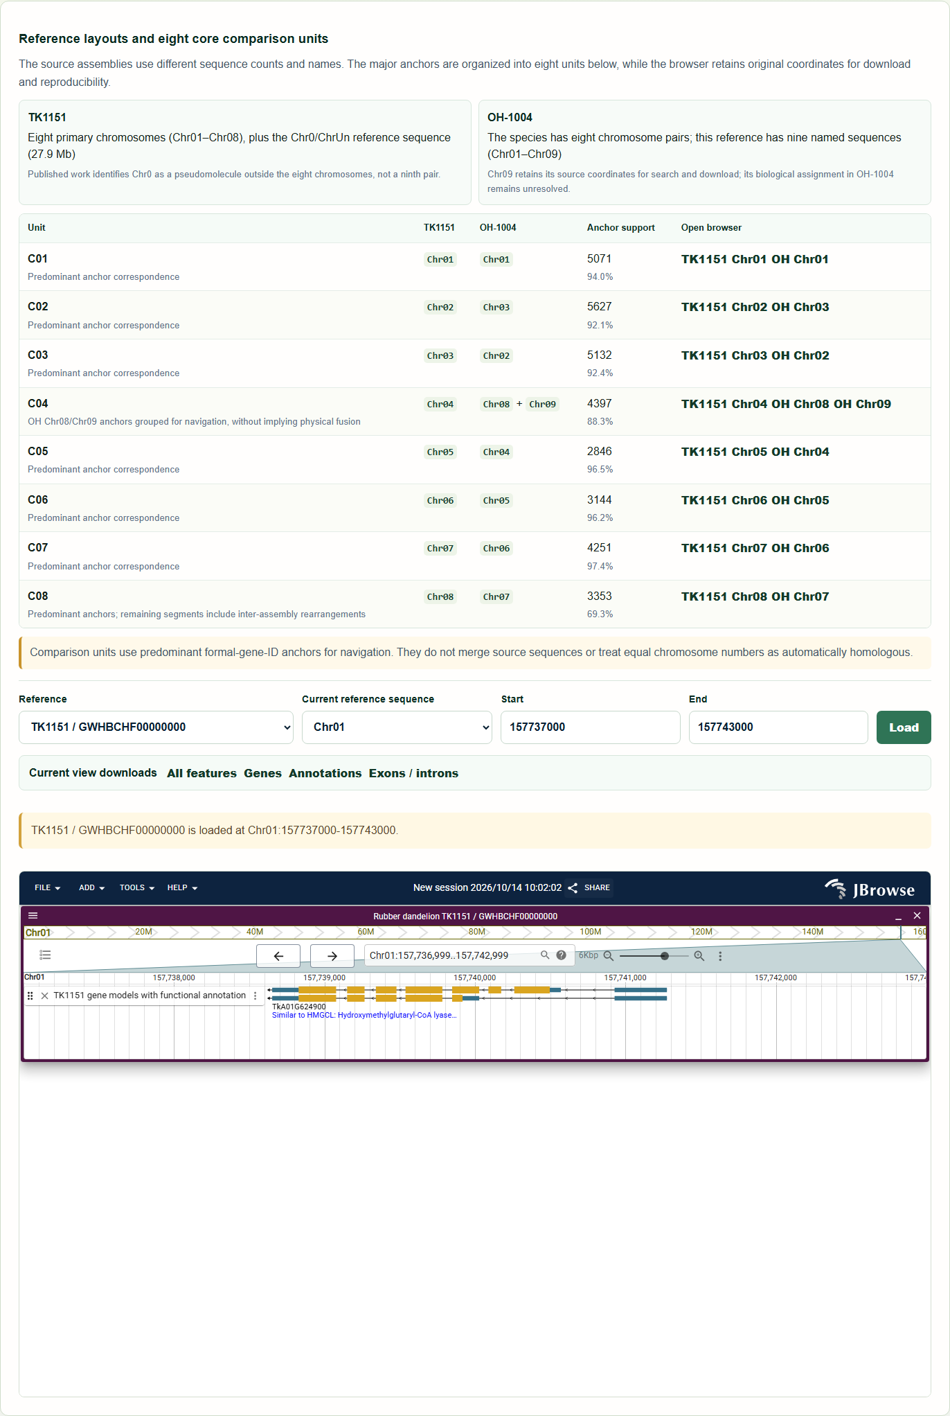Click the session name New session 2026/10/14

(x=487, y=887)
